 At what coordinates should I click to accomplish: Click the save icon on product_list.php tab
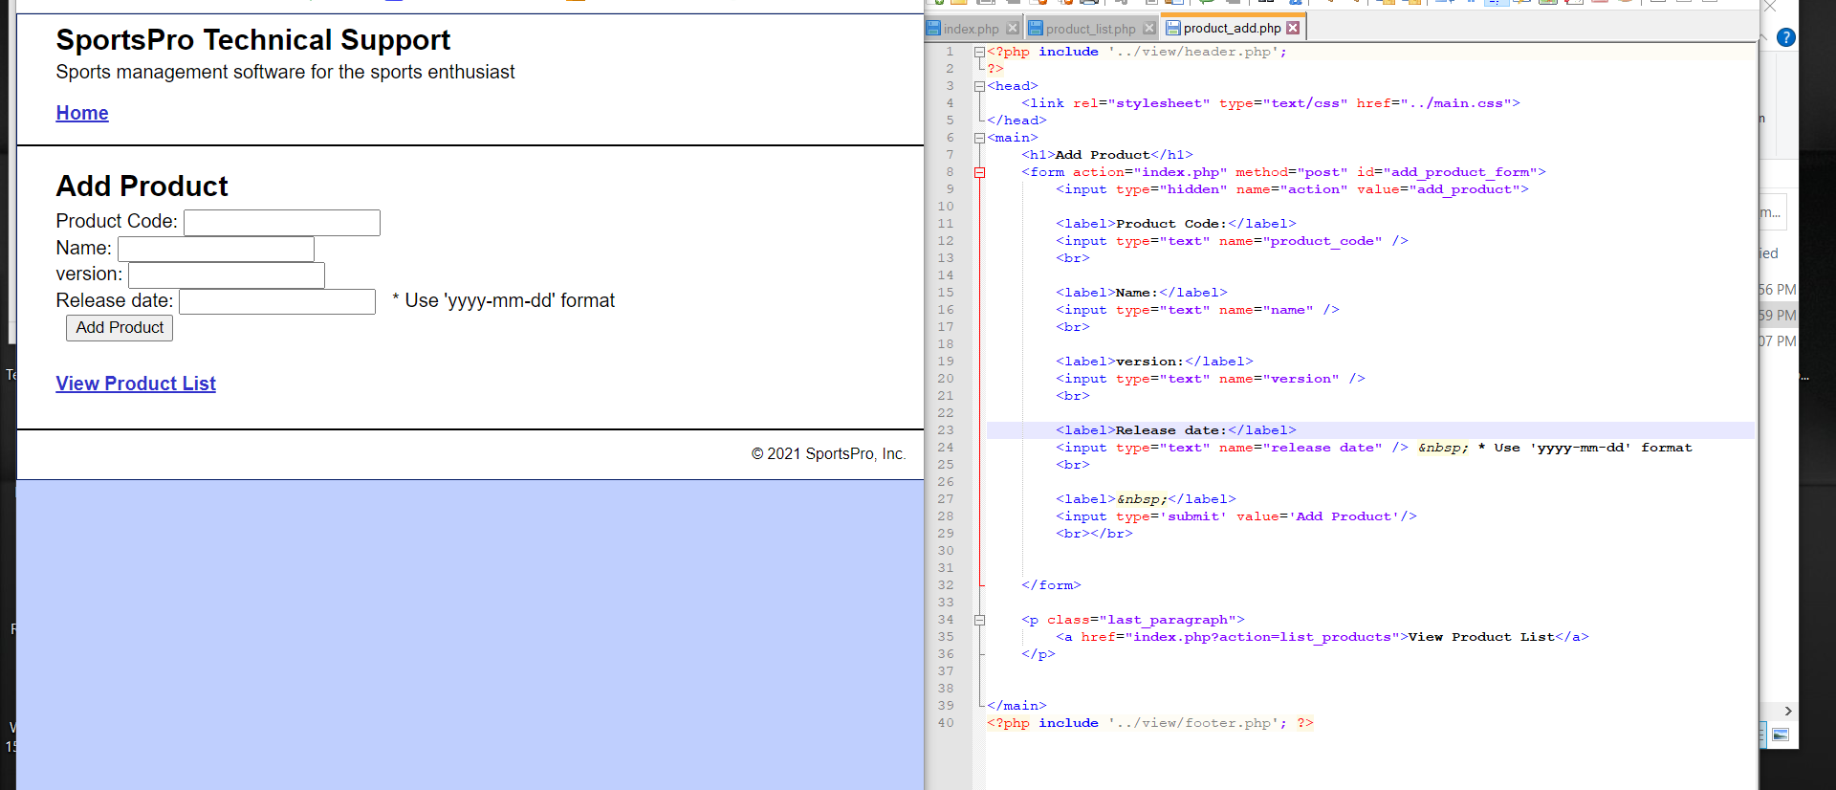[x=1036, y=29]
